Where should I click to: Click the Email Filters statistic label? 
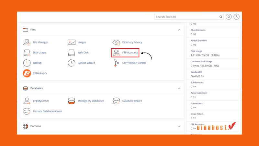point(197,114)
